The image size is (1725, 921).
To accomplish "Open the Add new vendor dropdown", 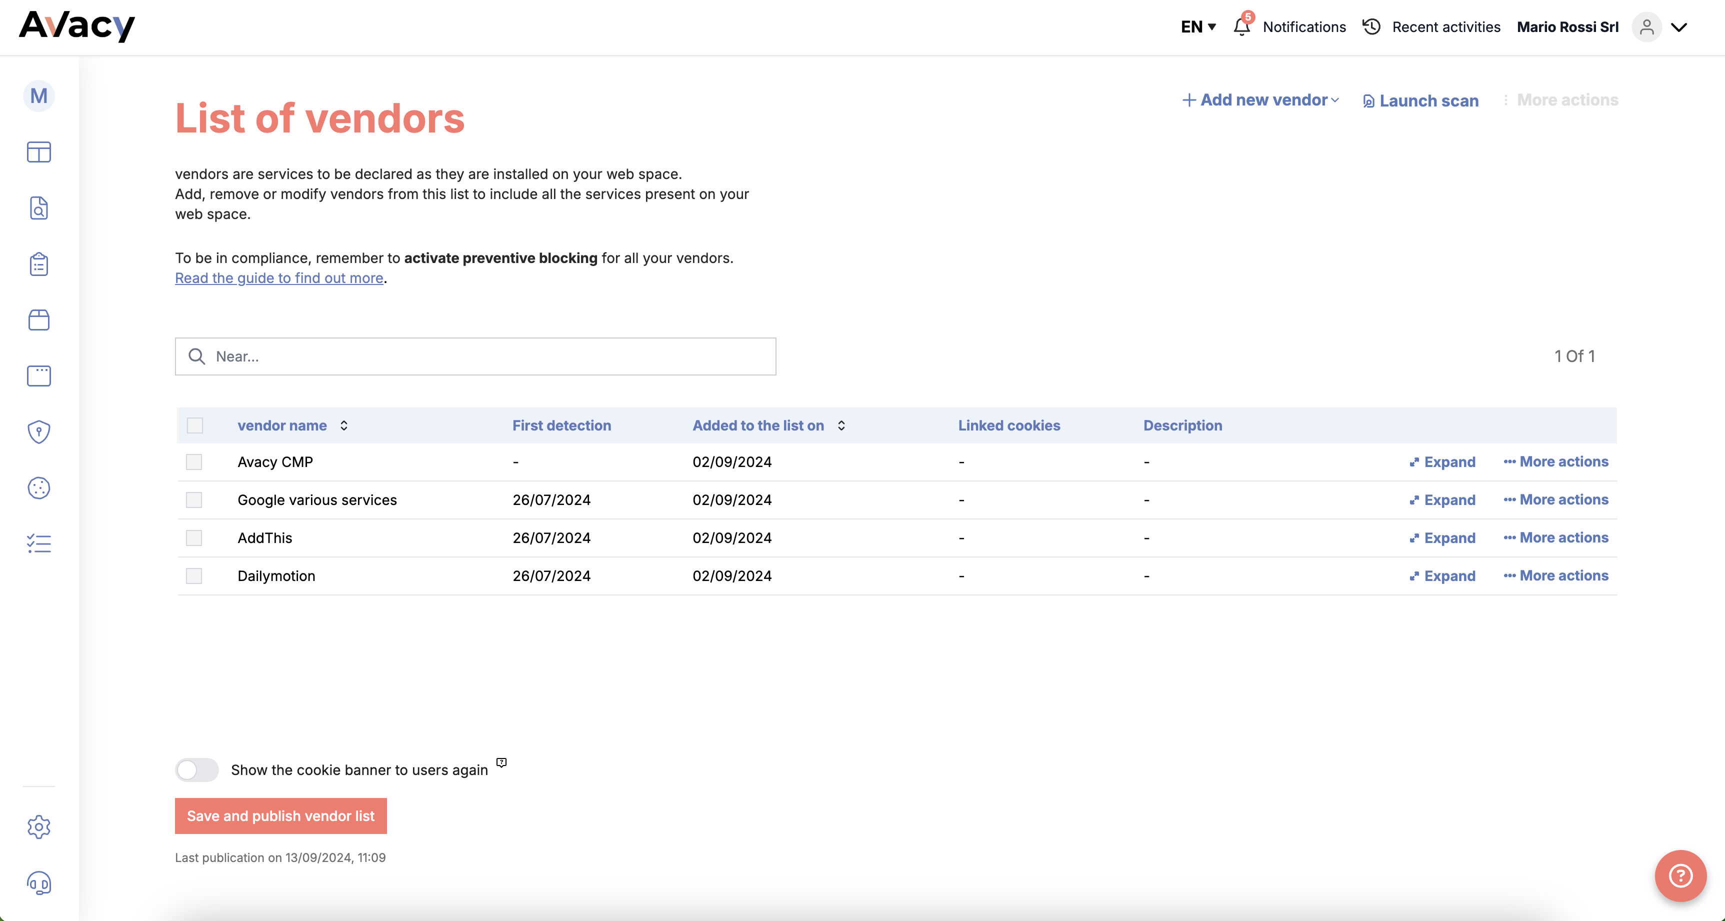I will point(1260,100).
